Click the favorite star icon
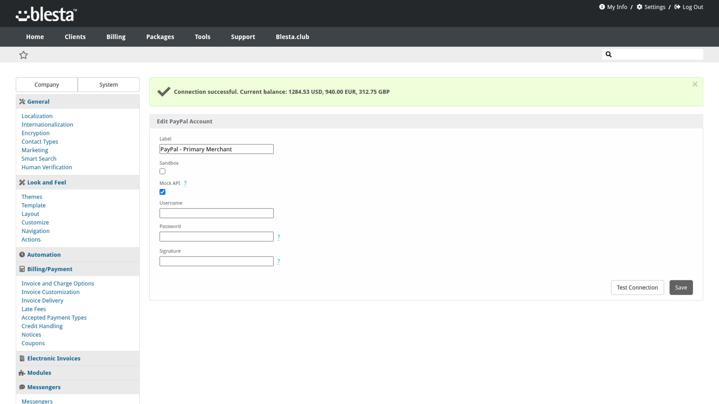719x404 pixels. [x=24, y=55]
